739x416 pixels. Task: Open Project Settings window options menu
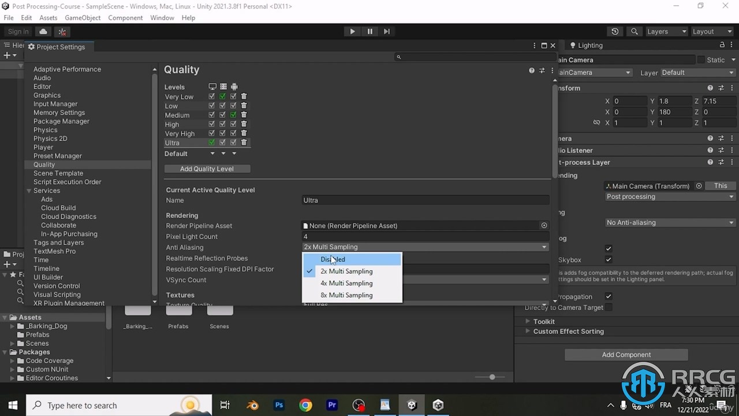[535, 46]
